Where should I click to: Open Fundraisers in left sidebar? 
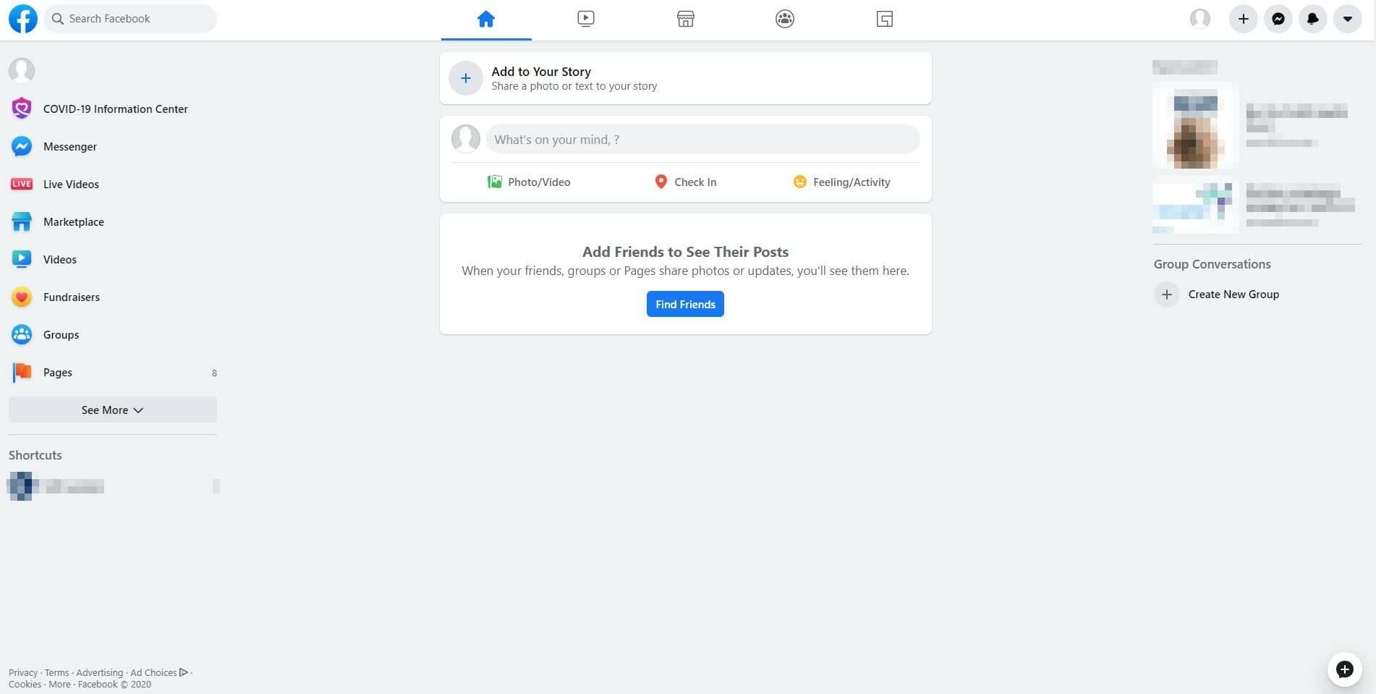coord(71,297)
